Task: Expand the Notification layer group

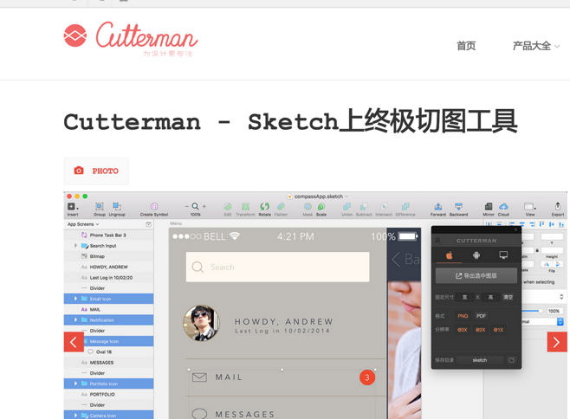Action: click(75, 319)
